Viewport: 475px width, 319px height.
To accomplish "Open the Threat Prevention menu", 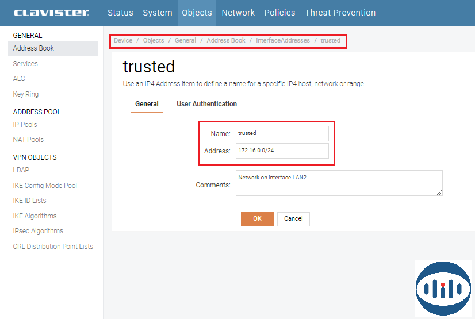I will coord(340,13).
